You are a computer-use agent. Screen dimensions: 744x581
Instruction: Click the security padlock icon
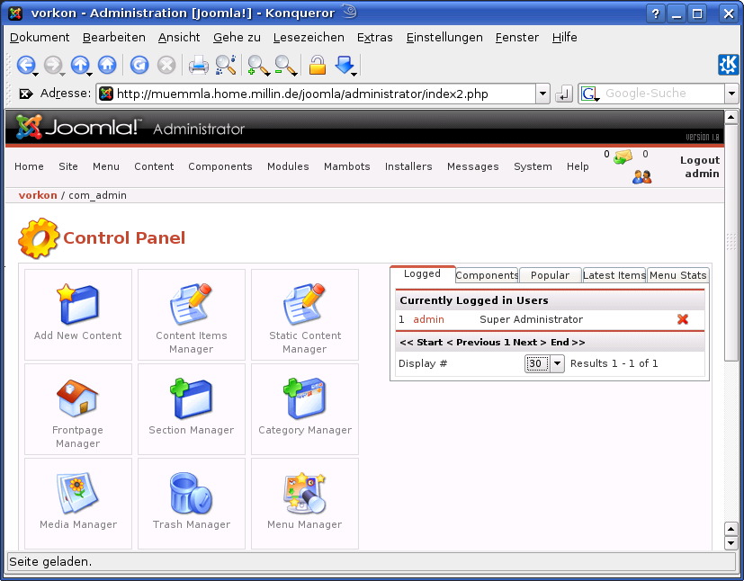click(318, 65)
